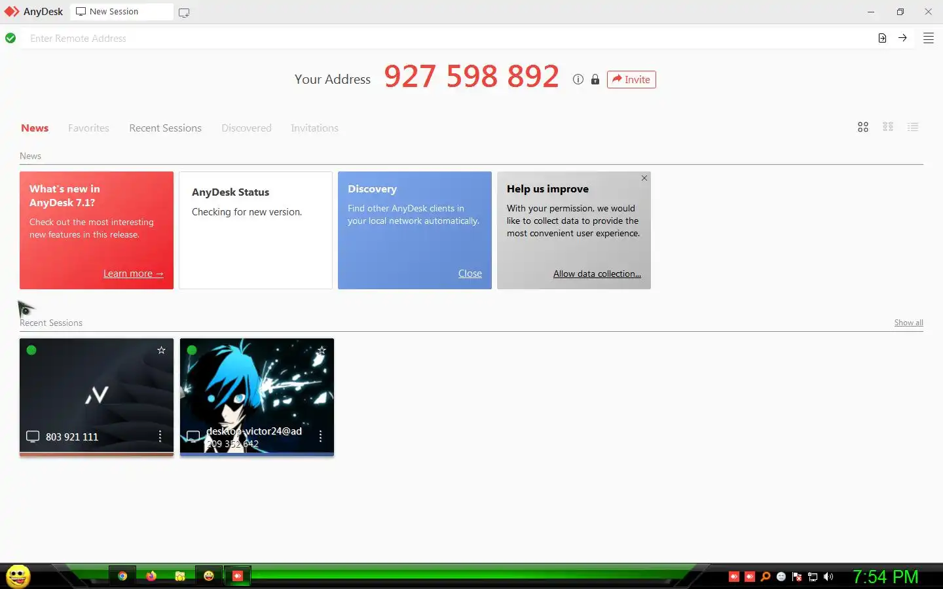Click the connect arrow button
943x589 pixels.
point(902,38)
